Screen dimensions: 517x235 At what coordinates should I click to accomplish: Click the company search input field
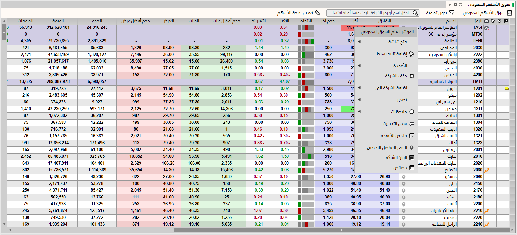point(369,13)
